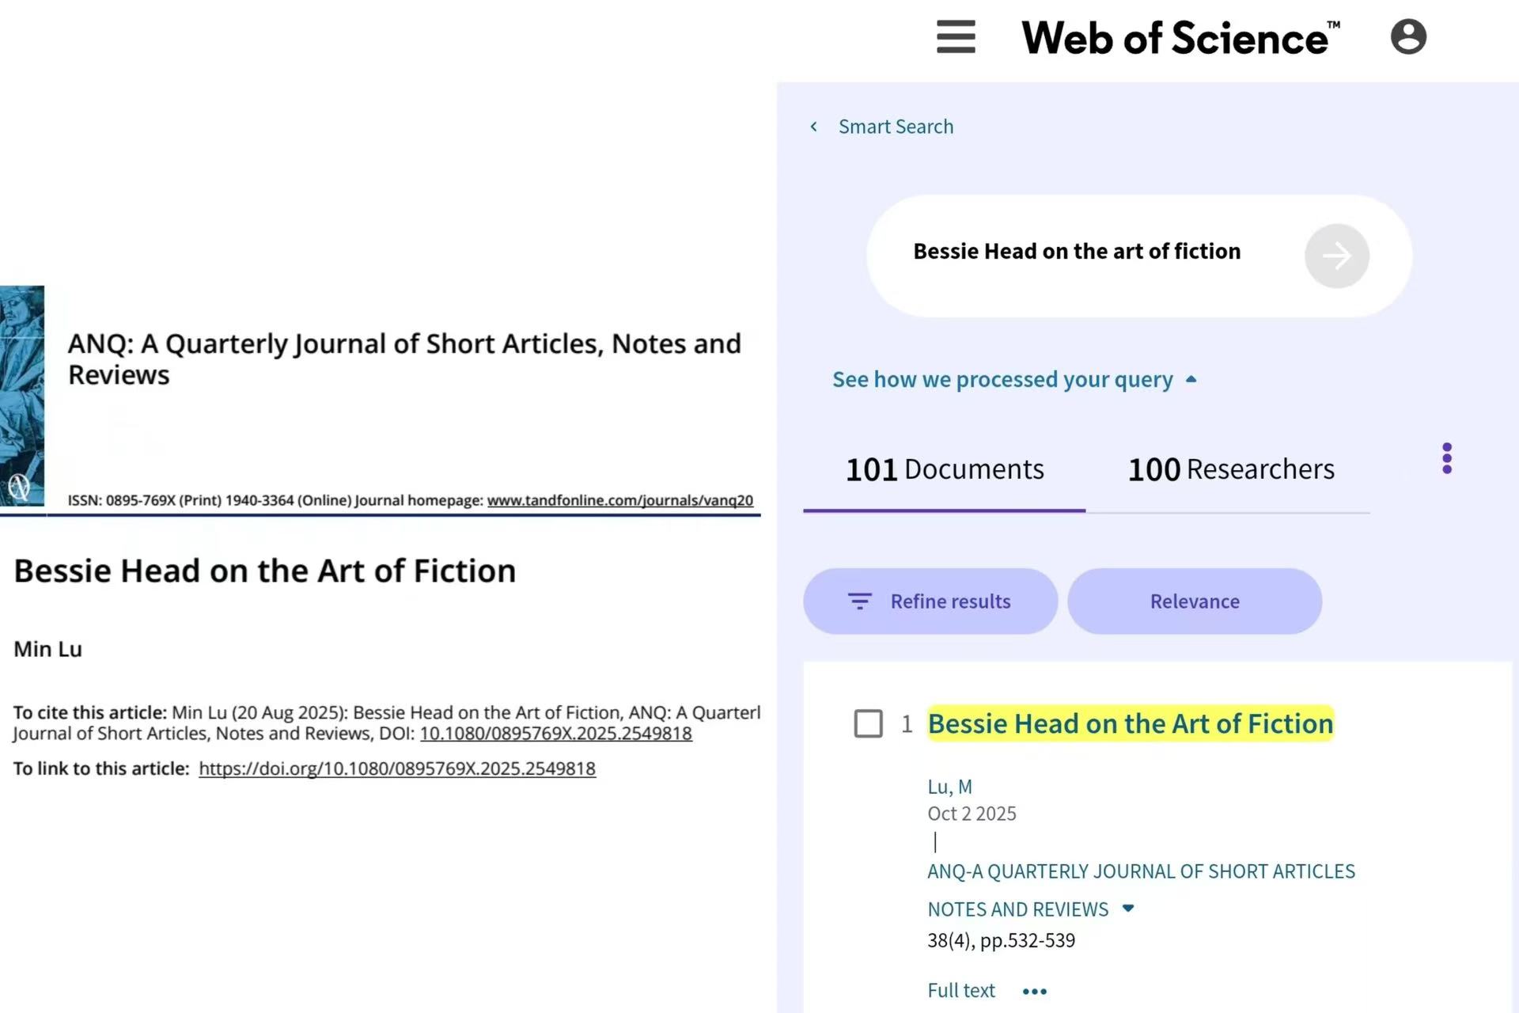This screenshot has width=1519, height=1013.
Task: Expand the journal name dropdown arrow
Action: [1128, 909]
